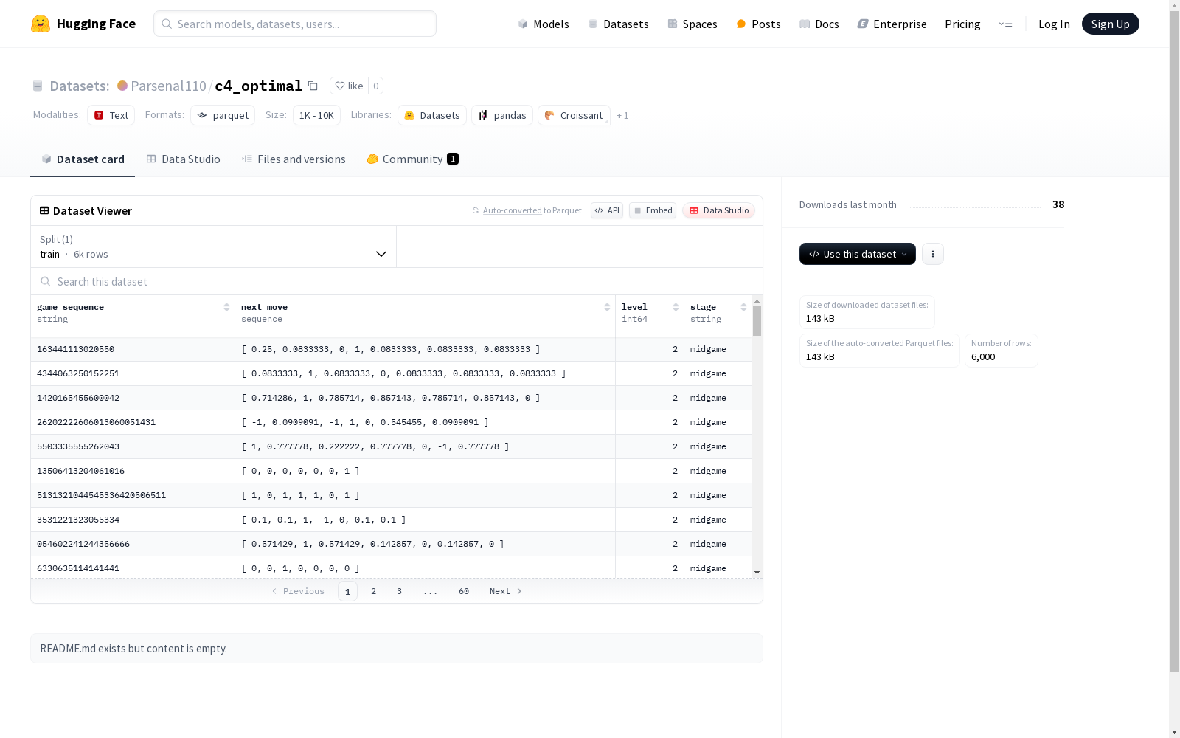This screenshot has width=1180, height=738.
Task: Click the c4_optimal dataset name
Action: click(259, 86)
